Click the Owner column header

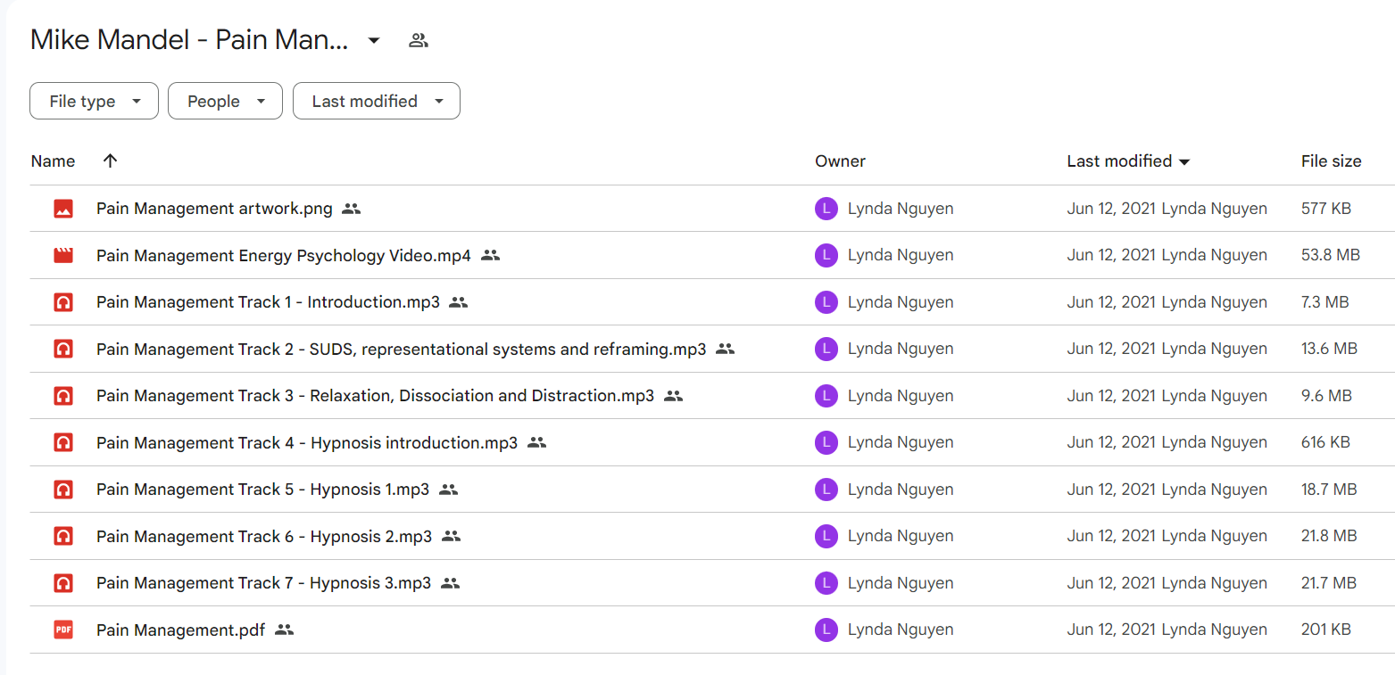pos(840,161)
